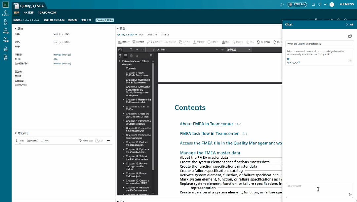Click the ECN context chip in header
This screenshot has width=357, height=202.
tap(297, 4)
